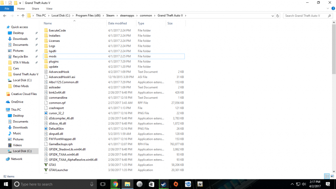The height and width of the screenshot is (189, 336).
Task: Click the GTA5 application icon
Action: click(46, 165)
